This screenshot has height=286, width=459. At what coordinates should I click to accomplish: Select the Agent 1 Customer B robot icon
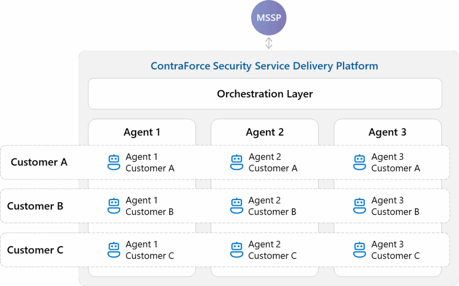tap(114, 205)
